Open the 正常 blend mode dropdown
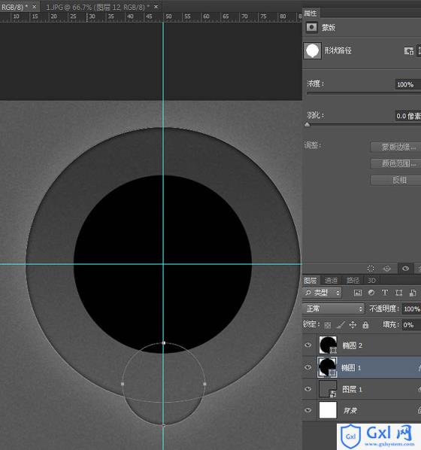Viewport: 421px width, 450px height. 334,309
